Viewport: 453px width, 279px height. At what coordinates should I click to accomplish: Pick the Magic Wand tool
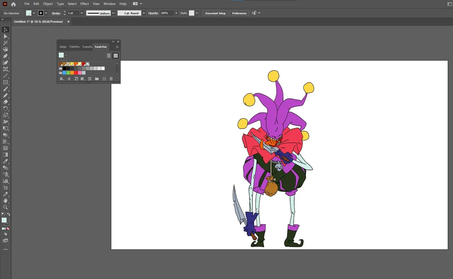tap(5, 43)
